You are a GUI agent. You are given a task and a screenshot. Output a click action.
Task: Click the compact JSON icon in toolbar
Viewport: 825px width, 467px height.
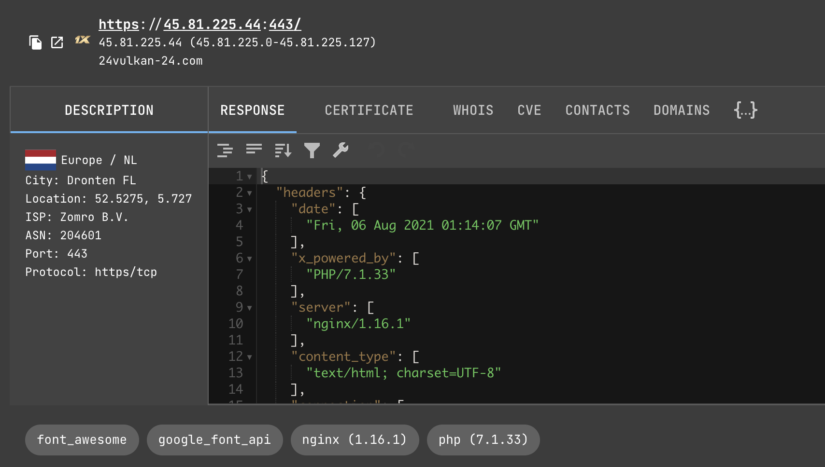[254, 149]
